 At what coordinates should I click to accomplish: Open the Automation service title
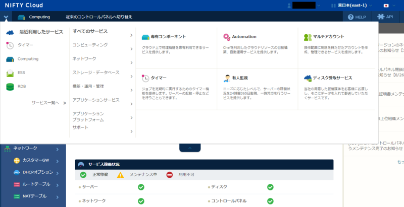tap(244, 37)
